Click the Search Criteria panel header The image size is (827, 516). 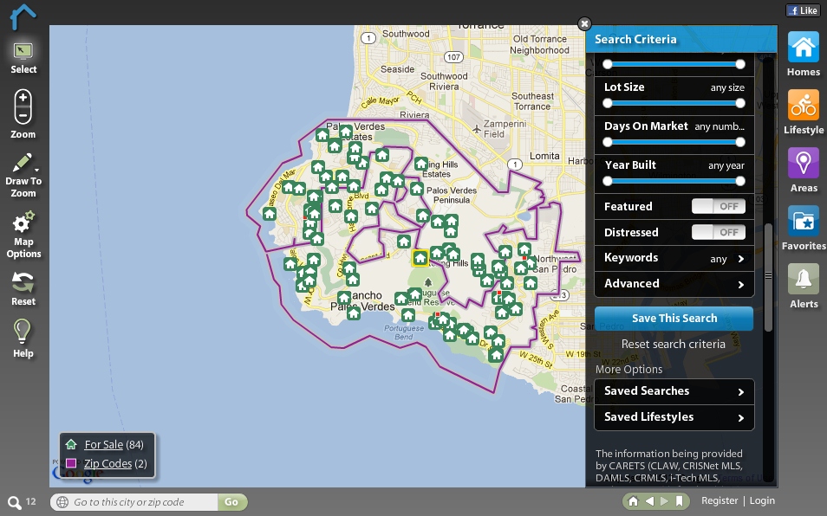[680, 40]
